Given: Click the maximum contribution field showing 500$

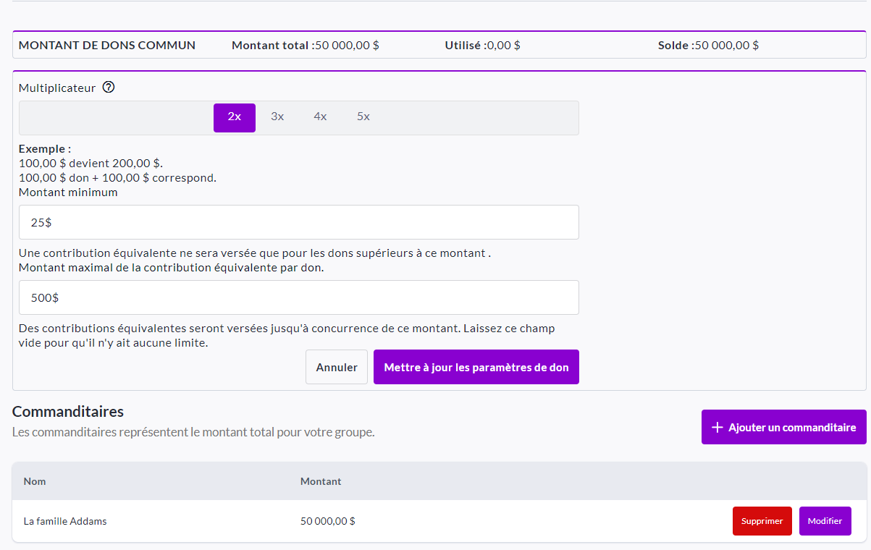Looking at the screenshot, I should click(298, 297).
